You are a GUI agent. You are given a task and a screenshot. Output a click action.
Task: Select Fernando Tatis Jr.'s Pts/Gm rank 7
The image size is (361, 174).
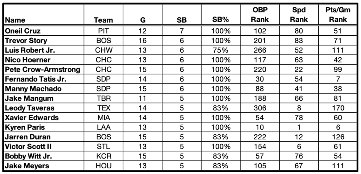338,79
